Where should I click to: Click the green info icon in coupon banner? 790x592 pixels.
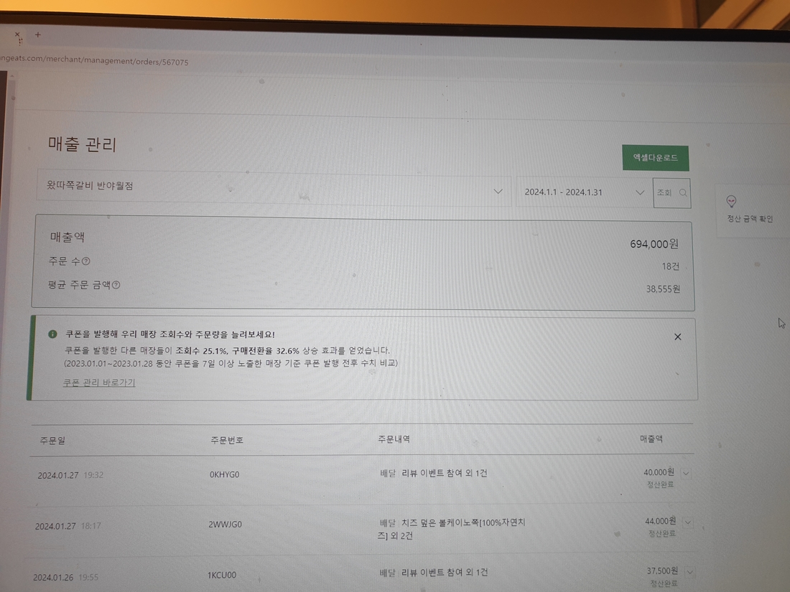click(52, 334)
